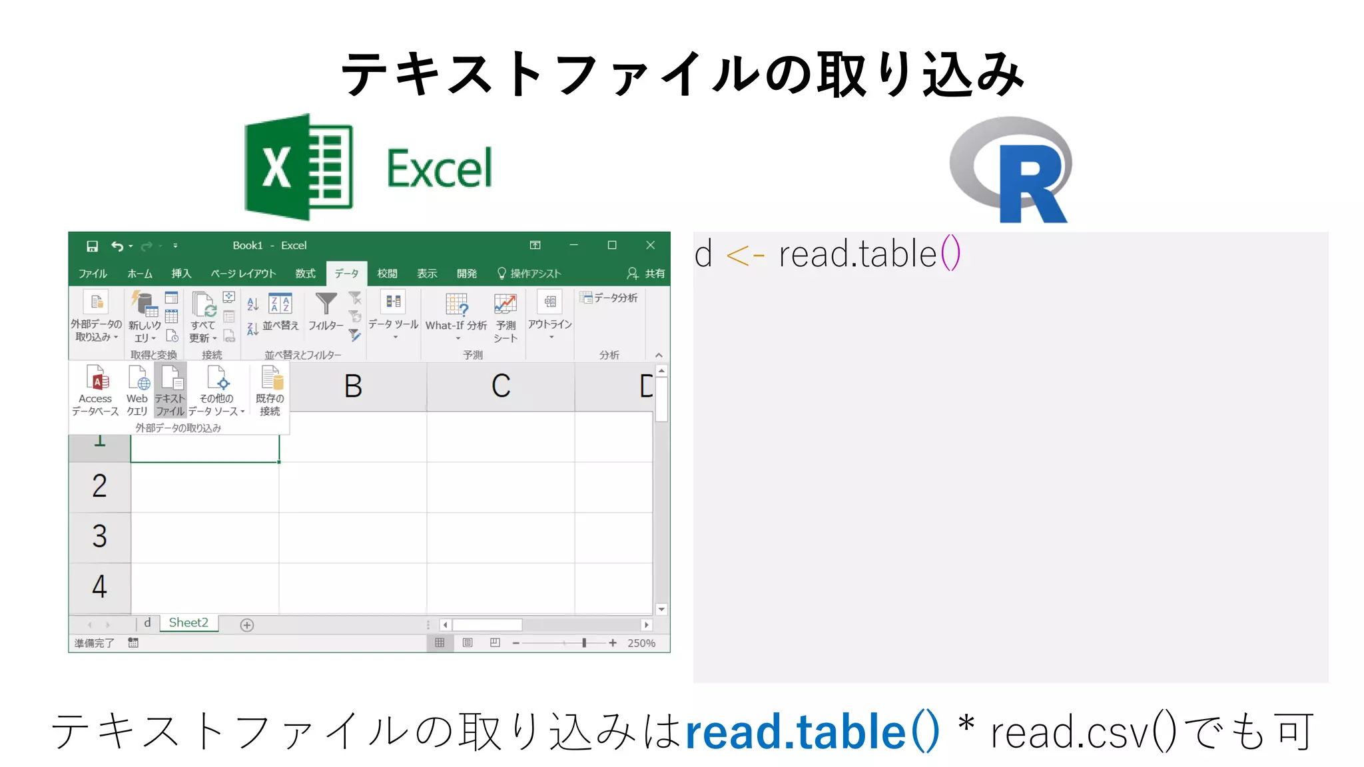The image size is (1364, 767).
Task: Open the Undo history dropdown arrow
Action: pos(131,246)
